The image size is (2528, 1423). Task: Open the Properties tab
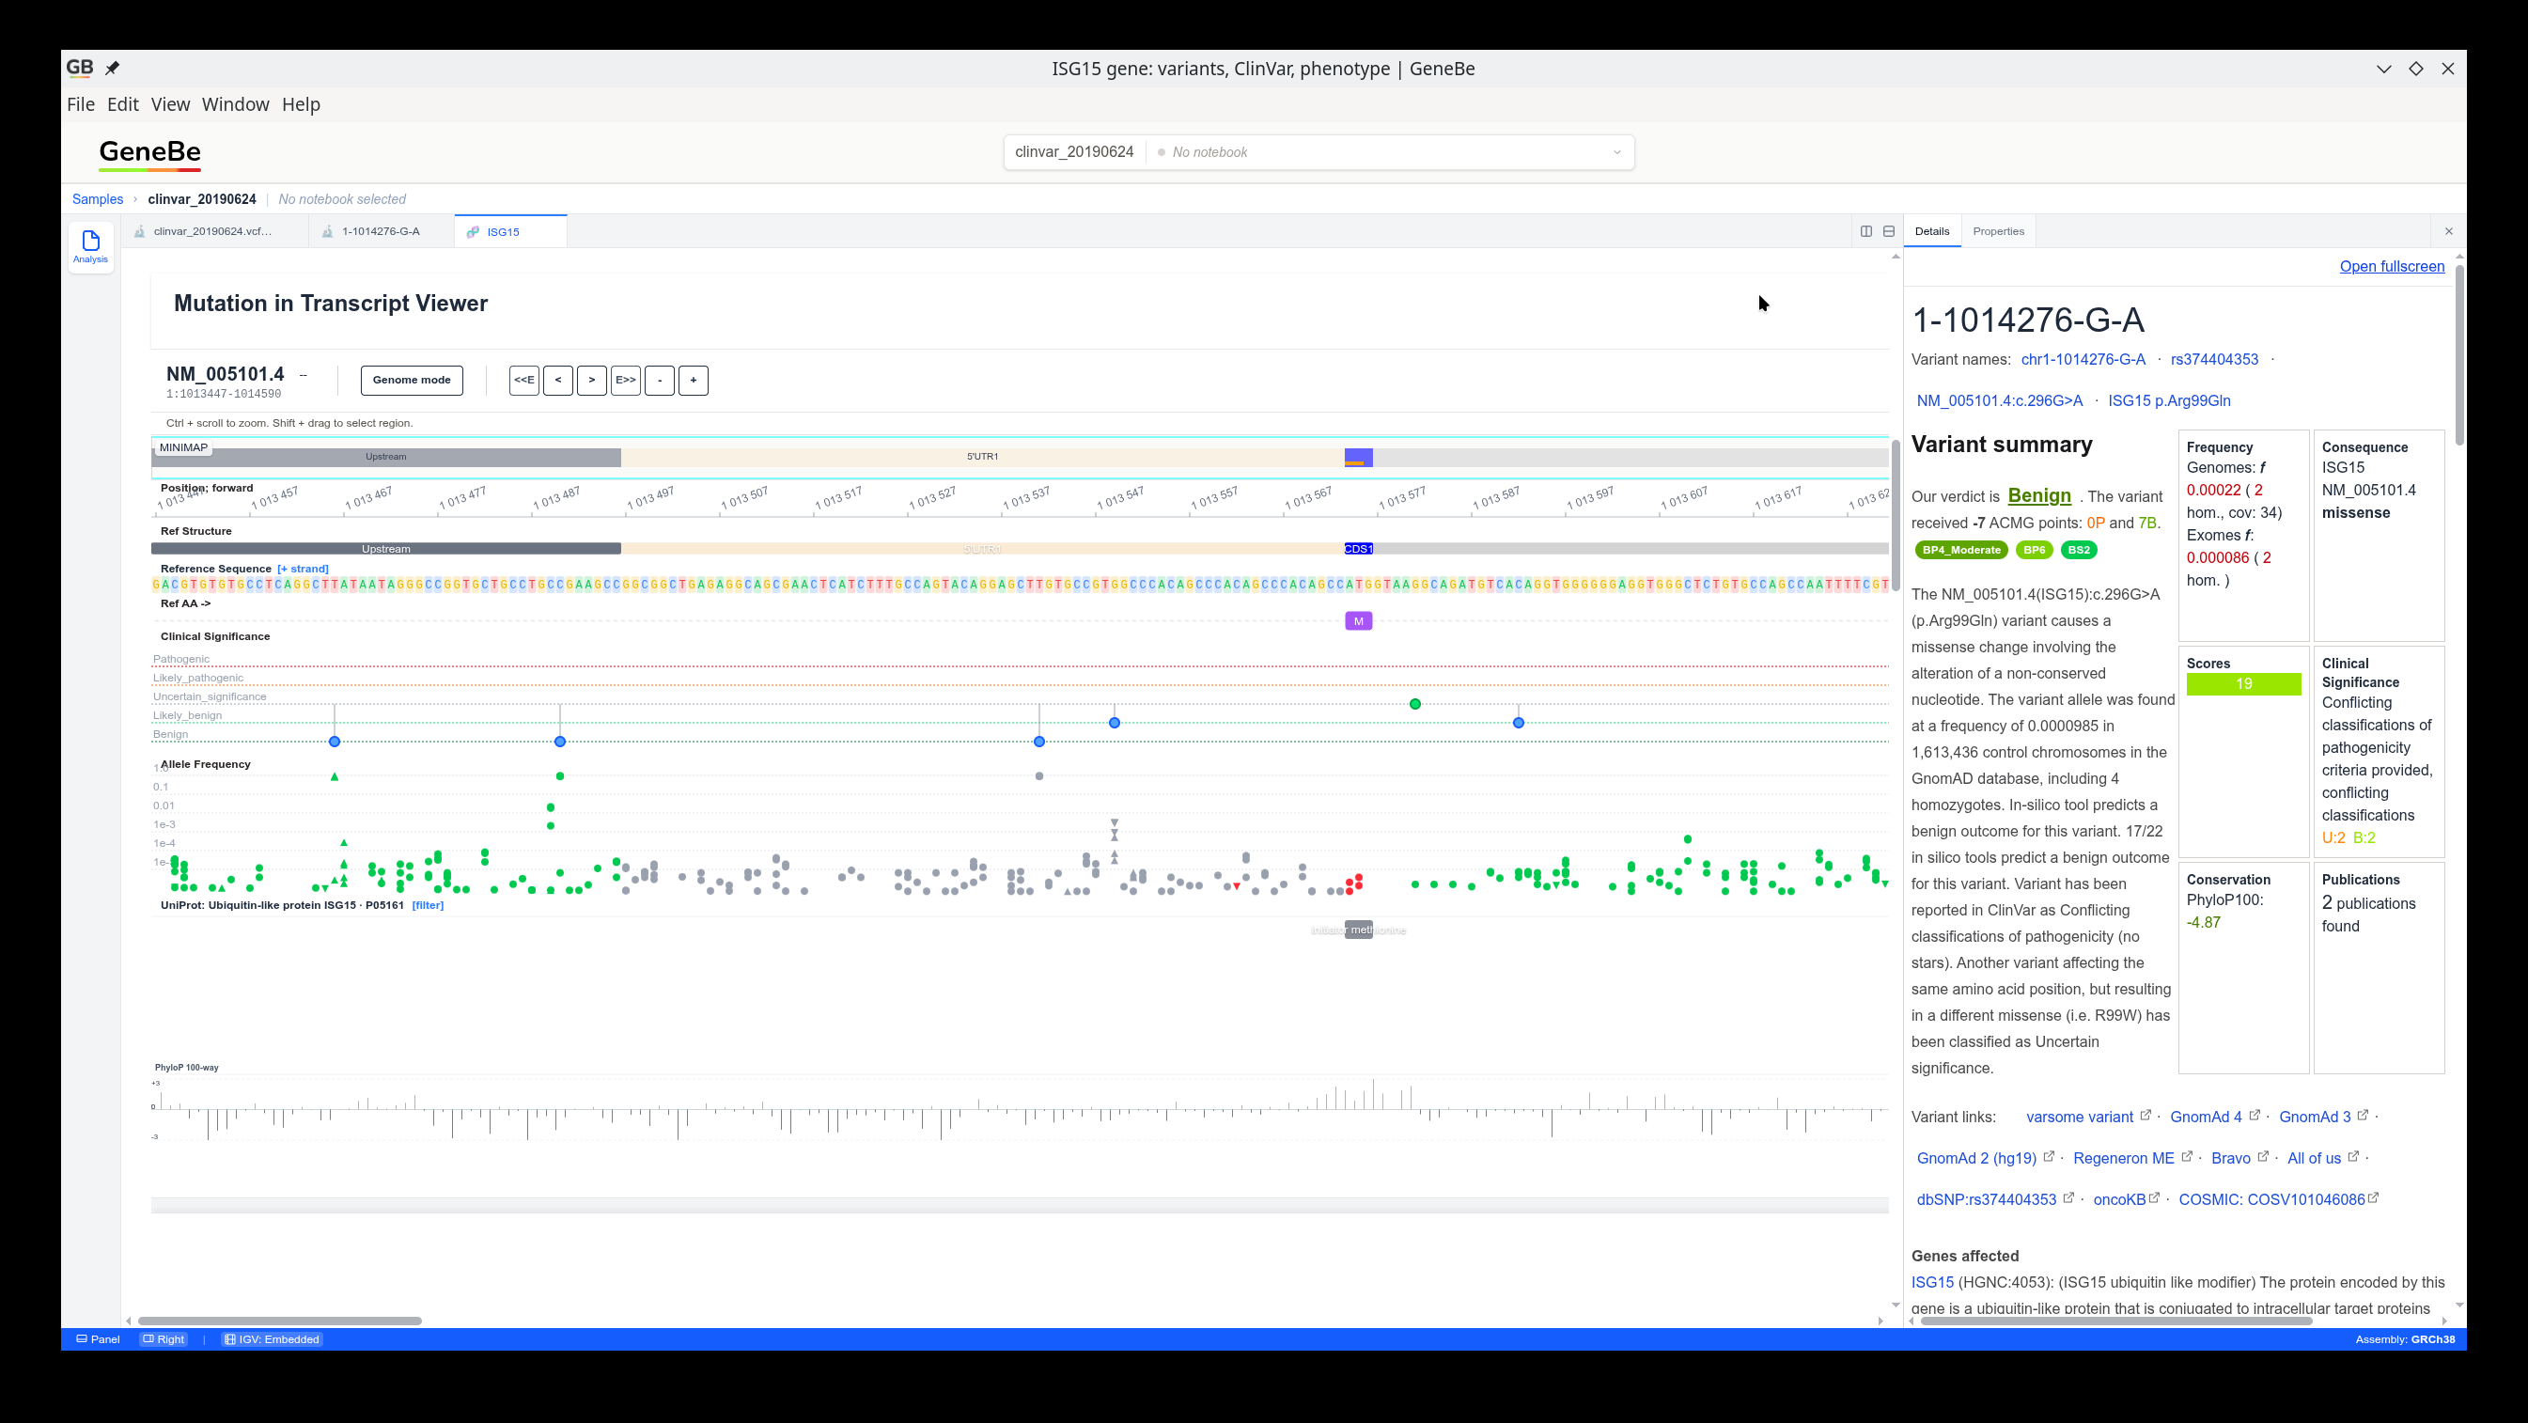click(x=1998, y=231)
